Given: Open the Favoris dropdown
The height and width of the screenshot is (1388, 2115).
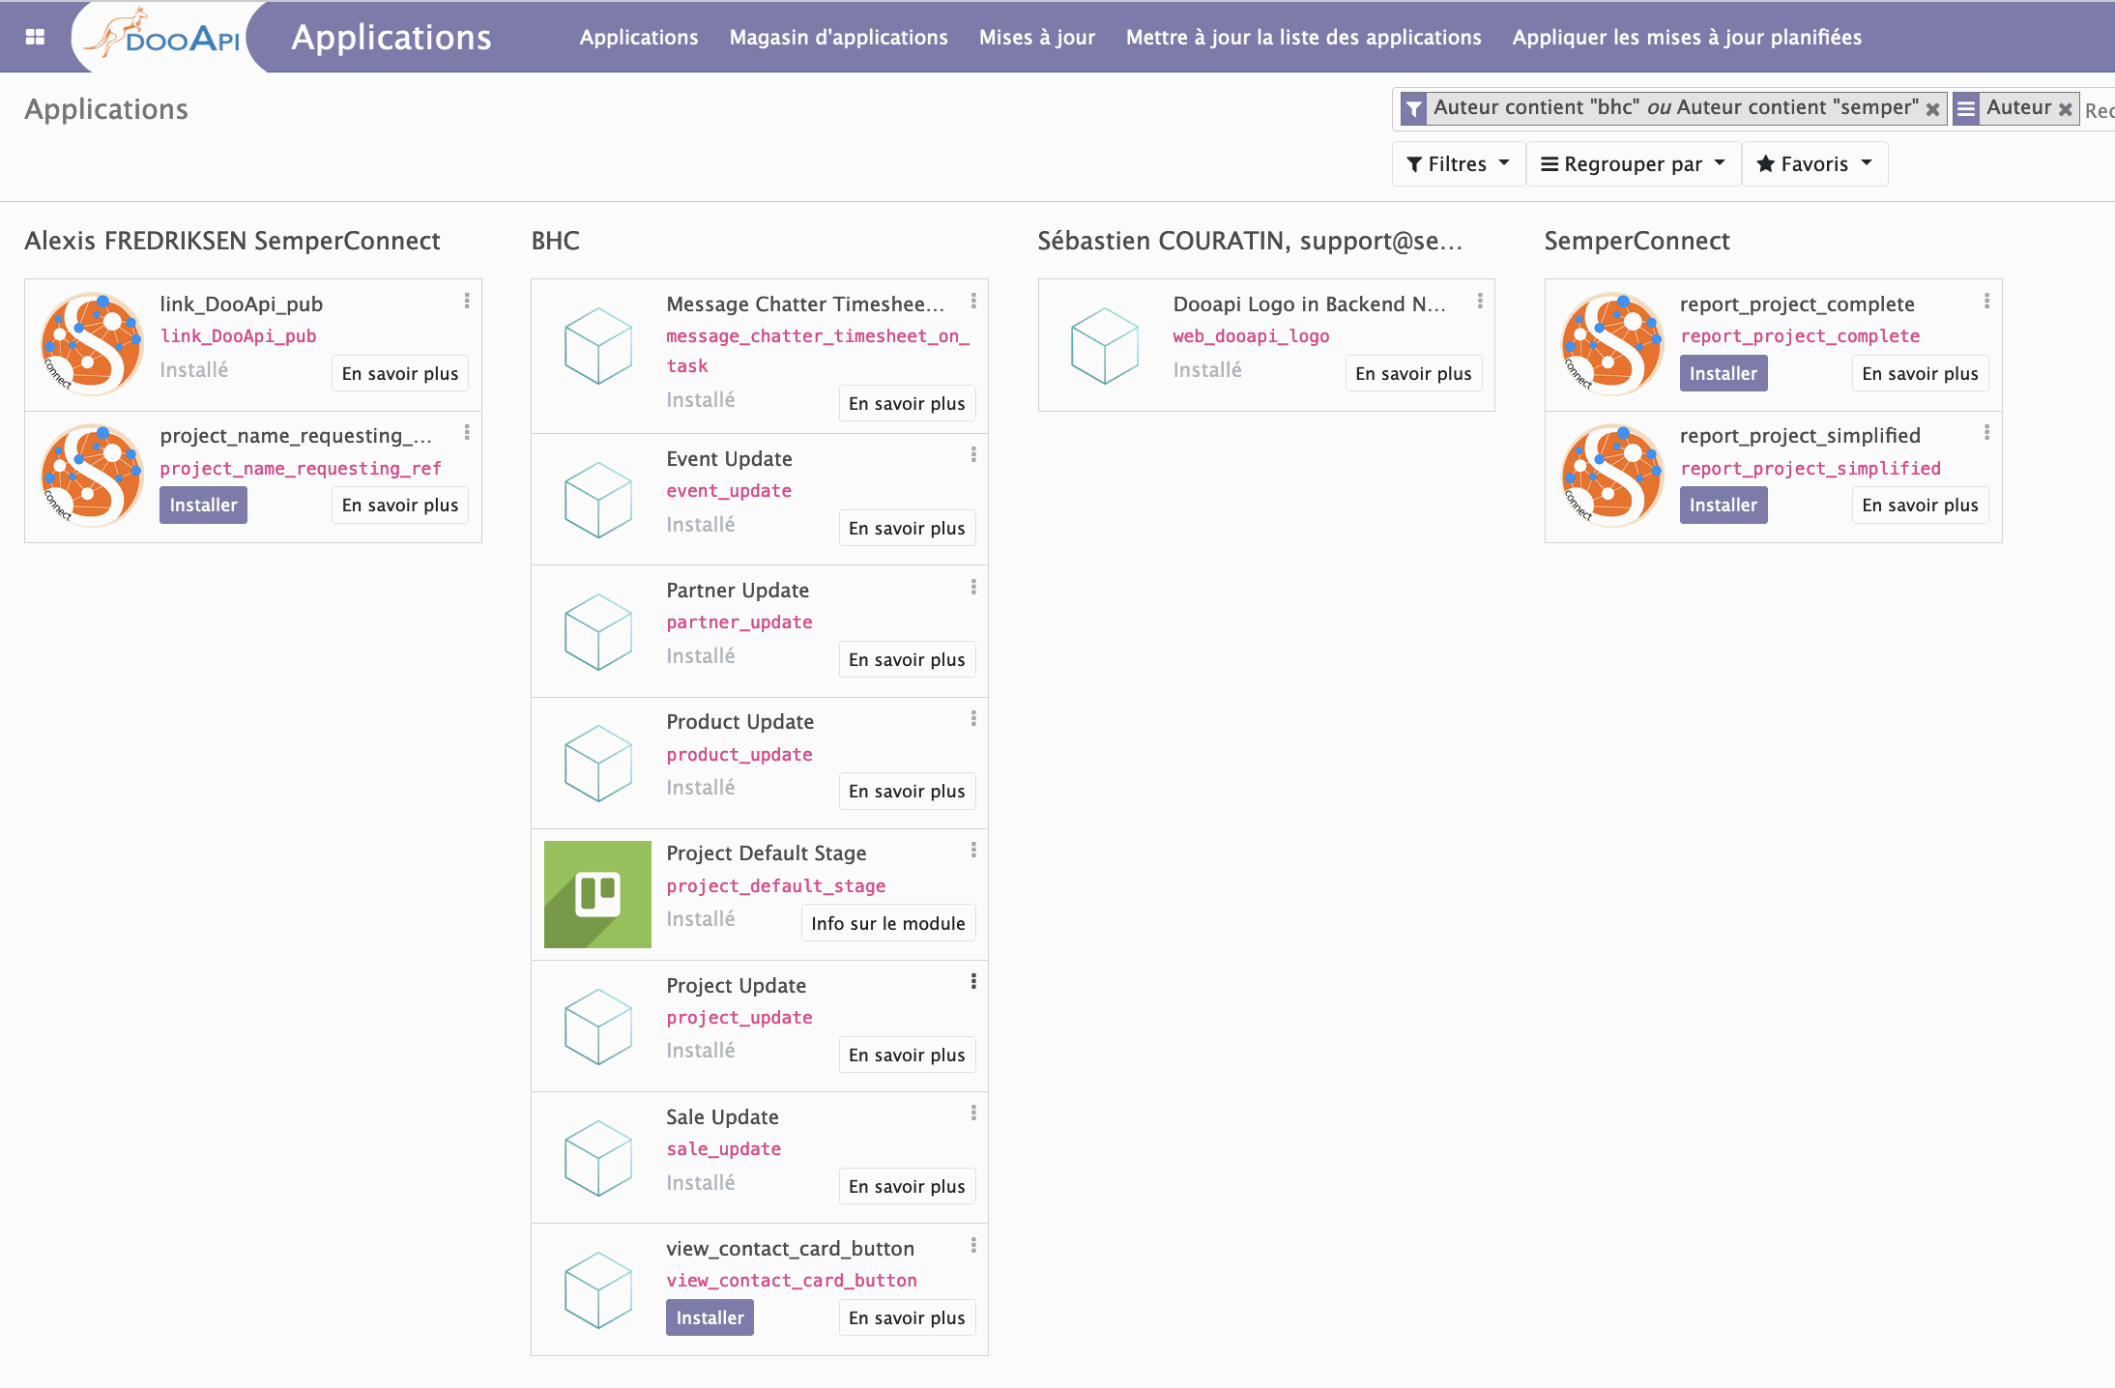Looking at the screenshot, I should point(1814,164).
